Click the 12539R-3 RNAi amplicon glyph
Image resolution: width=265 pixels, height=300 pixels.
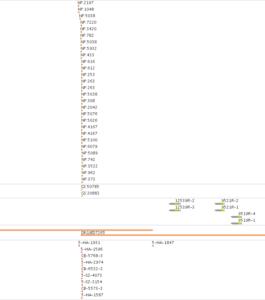[x=175, y=210]
